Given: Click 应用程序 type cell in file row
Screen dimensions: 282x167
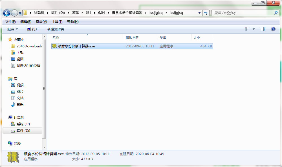Looking at the screenshot, I should click(166, 46).
